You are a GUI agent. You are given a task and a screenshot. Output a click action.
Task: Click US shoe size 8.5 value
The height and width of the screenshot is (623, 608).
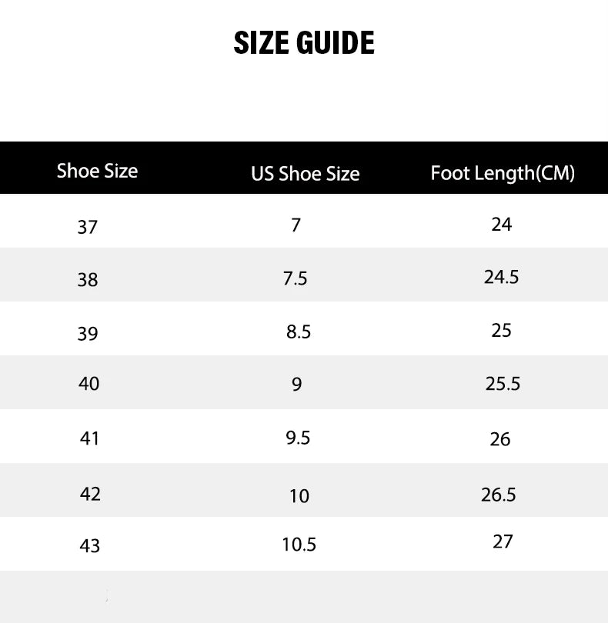pos(298,332)
